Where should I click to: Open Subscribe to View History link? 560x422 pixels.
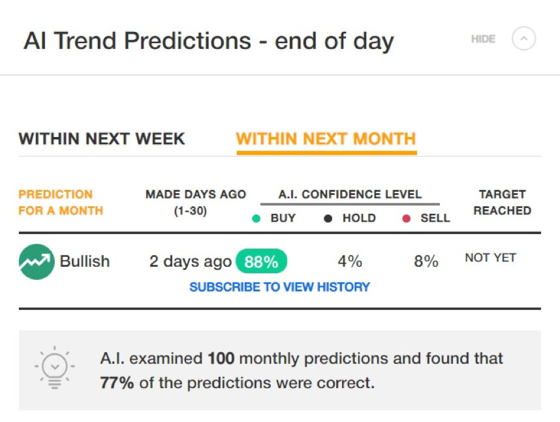coord(279,287)
